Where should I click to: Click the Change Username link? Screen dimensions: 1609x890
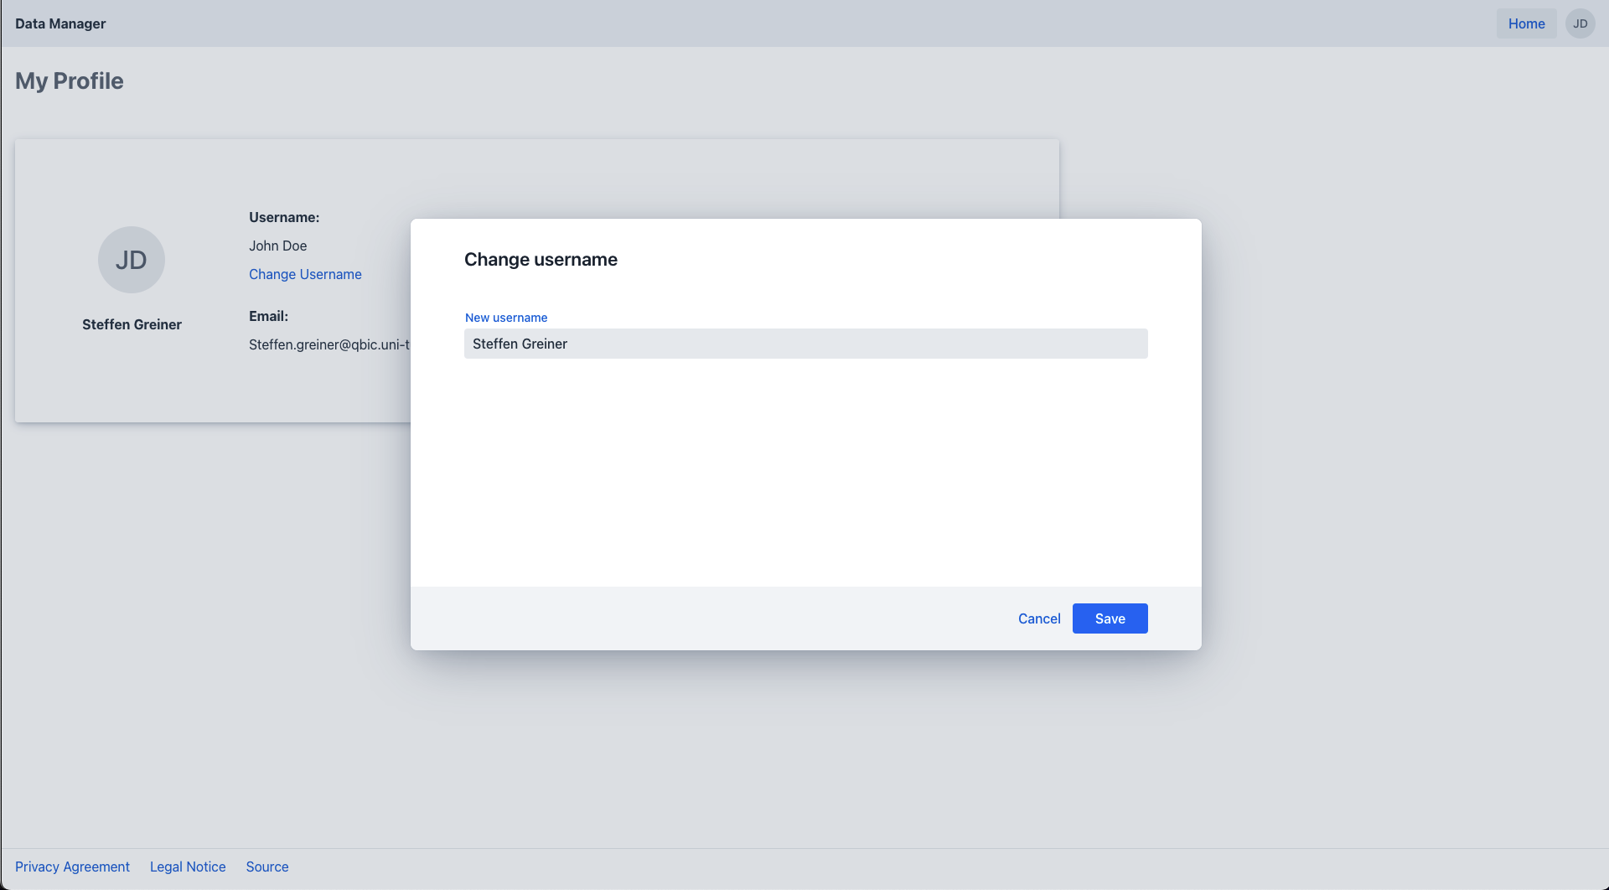(x=305, y=274)
